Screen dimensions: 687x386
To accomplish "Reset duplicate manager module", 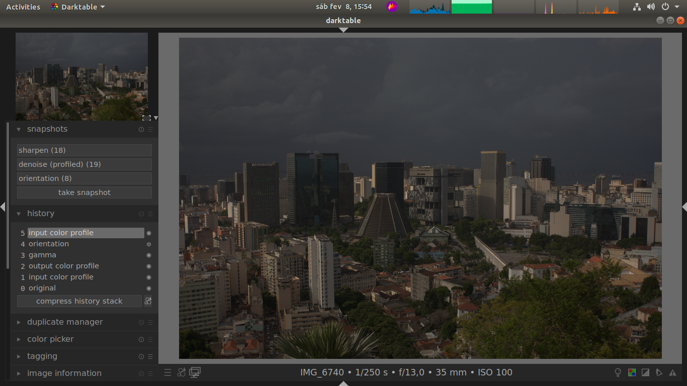I will tap(141, 322).
